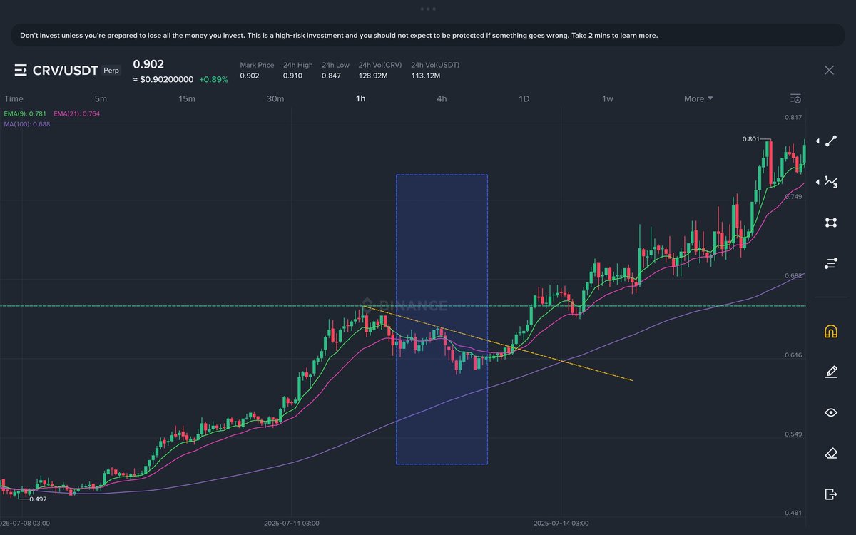The image size is (856, 535).
Task: Select the 1-2-3 wave pattern tool
Action: click(831, 182)
